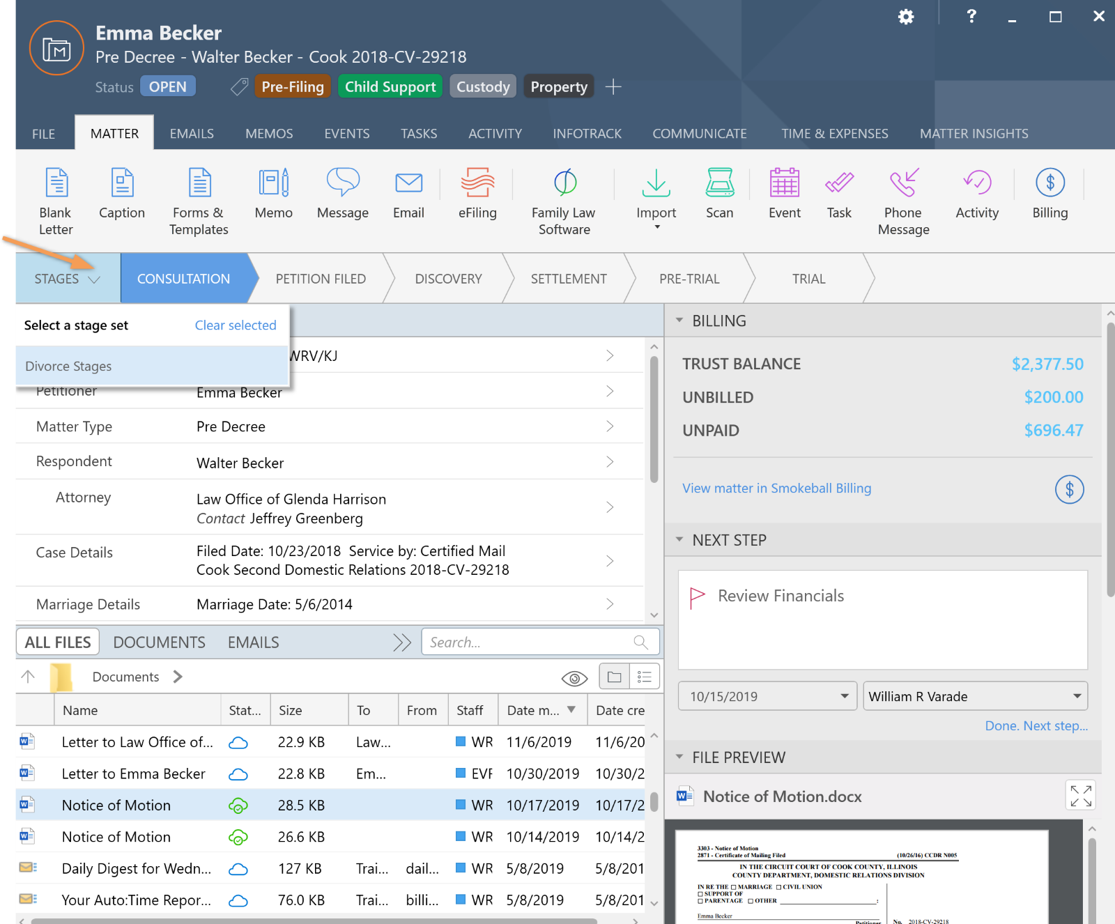Click the matter avatar icon
This screenshot has height=924, width=1115.
point(56,48)
